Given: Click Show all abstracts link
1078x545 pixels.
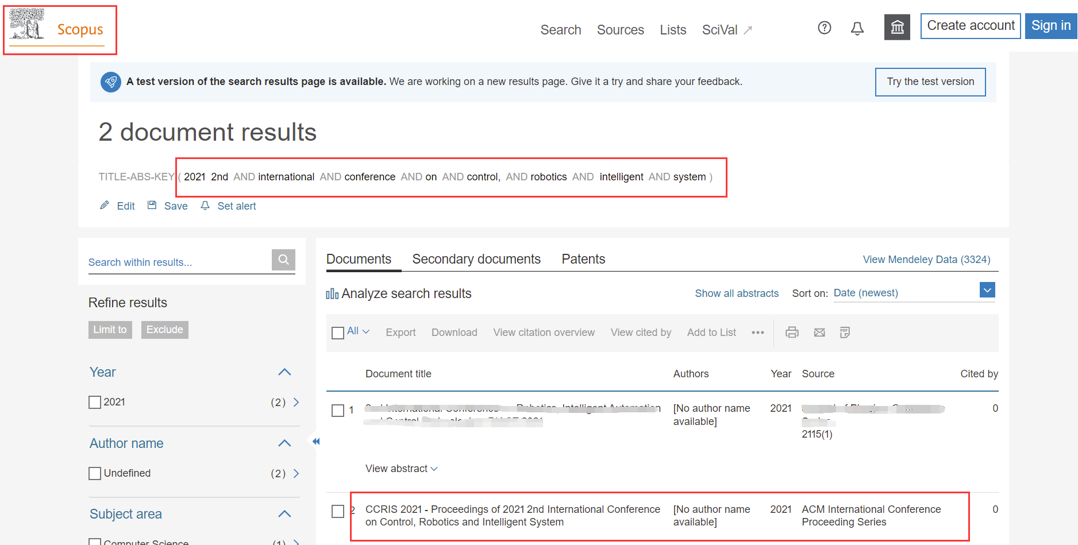Looking at the screenshot, I should (x=737, y=293).
